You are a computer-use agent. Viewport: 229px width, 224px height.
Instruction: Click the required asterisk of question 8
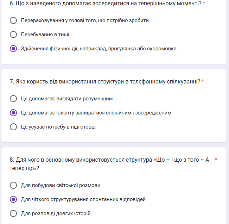216,160
